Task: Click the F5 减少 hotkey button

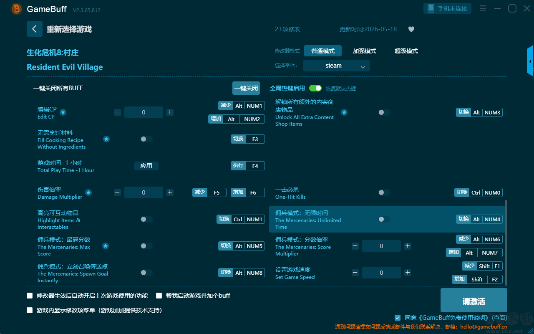Action: pyautogui.click(x=209, y=192)
